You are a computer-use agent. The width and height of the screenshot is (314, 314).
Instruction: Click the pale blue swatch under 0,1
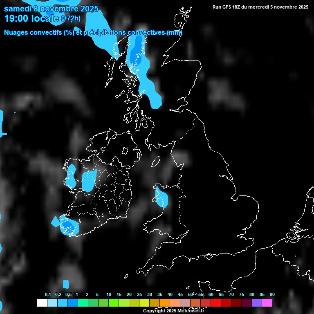(52, 303)
